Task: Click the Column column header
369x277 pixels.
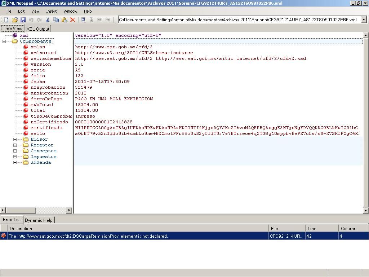Action: tap(354, 228)
